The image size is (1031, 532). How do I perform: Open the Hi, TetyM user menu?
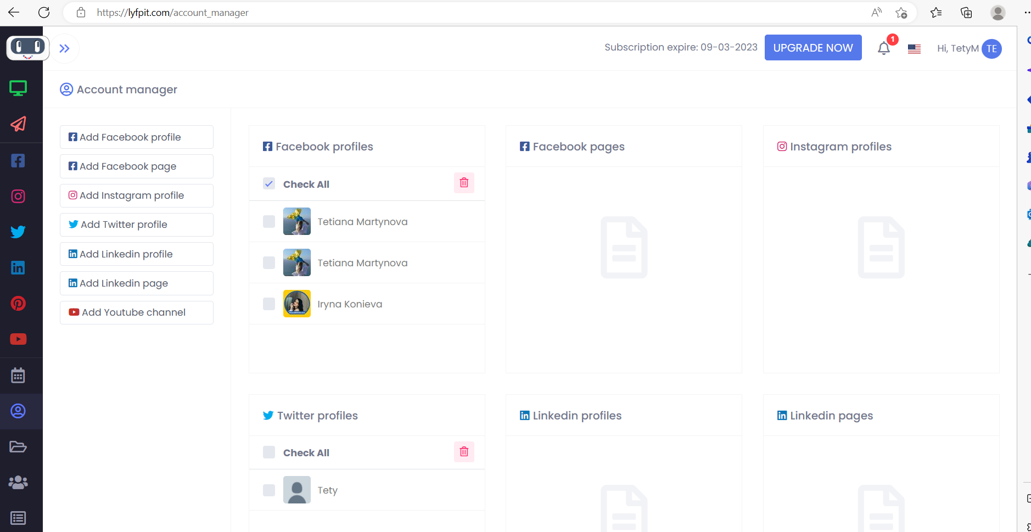point(969,48)
